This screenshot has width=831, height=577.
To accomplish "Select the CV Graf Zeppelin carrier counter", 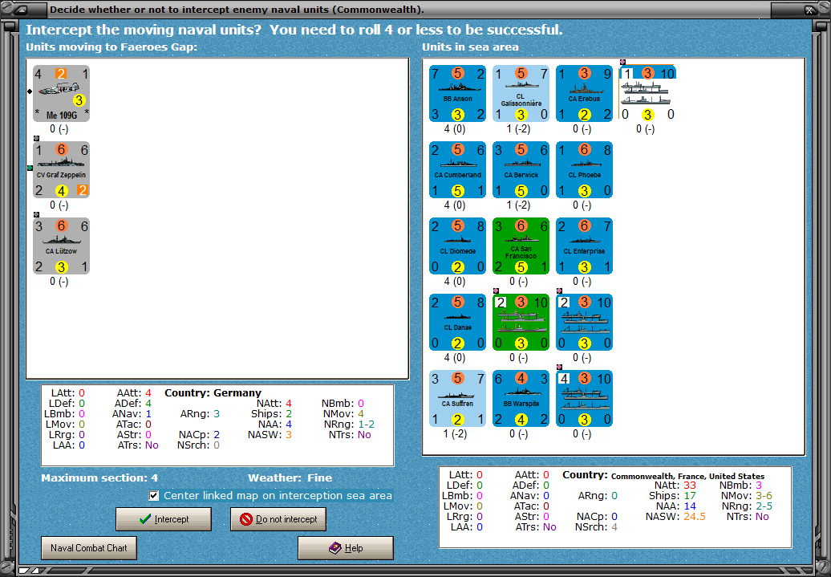I will (x=61, y=169).
